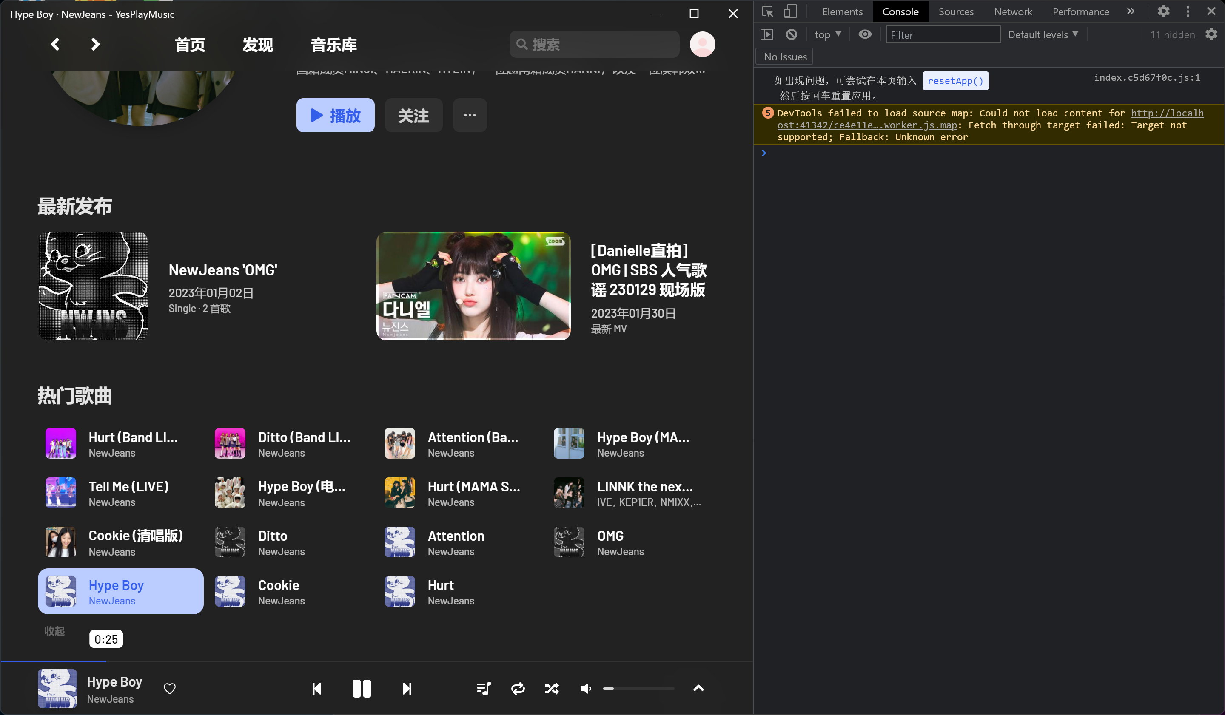Pause the currently playing song
The width and height of the screenshot is (1225, 715).
[362, 688]
